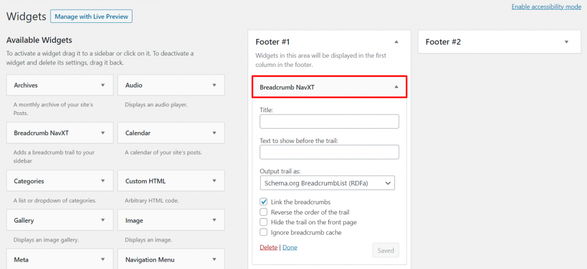Open the Output trail as dropdown
587x269 pixels.
click(327, 183)
